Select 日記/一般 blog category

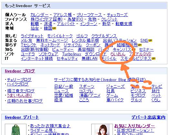(x=64, y=86)
